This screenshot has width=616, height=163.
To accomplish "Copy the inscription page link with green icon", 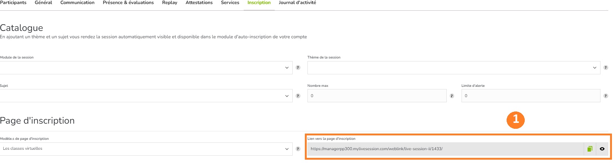I will [x=590, y=149].
